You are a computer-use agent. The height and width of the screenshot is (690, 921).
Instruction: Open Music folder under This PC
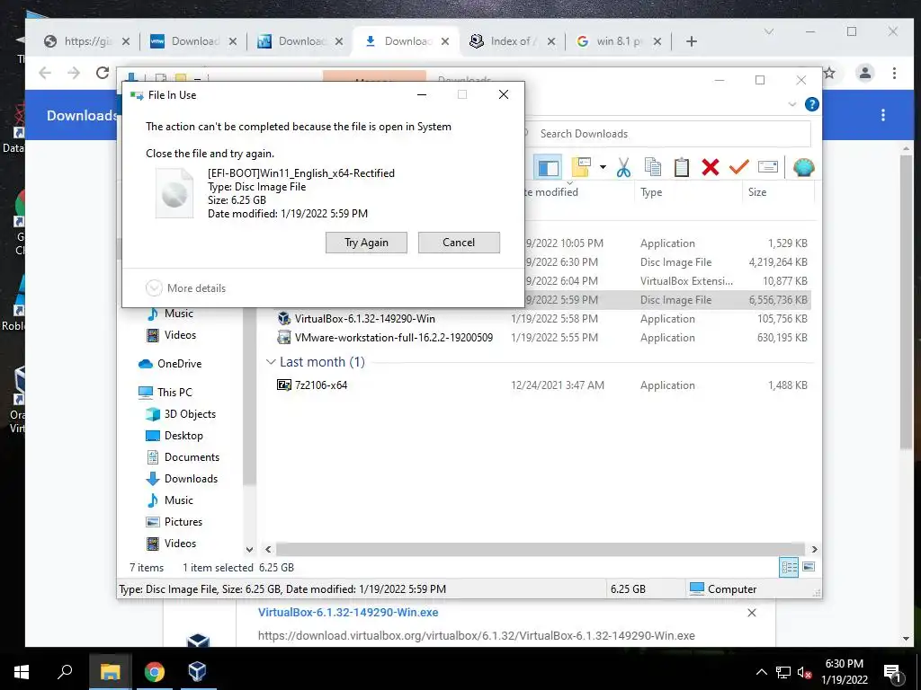(170, 500)
